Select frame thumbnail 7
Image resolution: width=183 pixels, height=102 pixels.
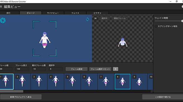click(x=105, y=82)
